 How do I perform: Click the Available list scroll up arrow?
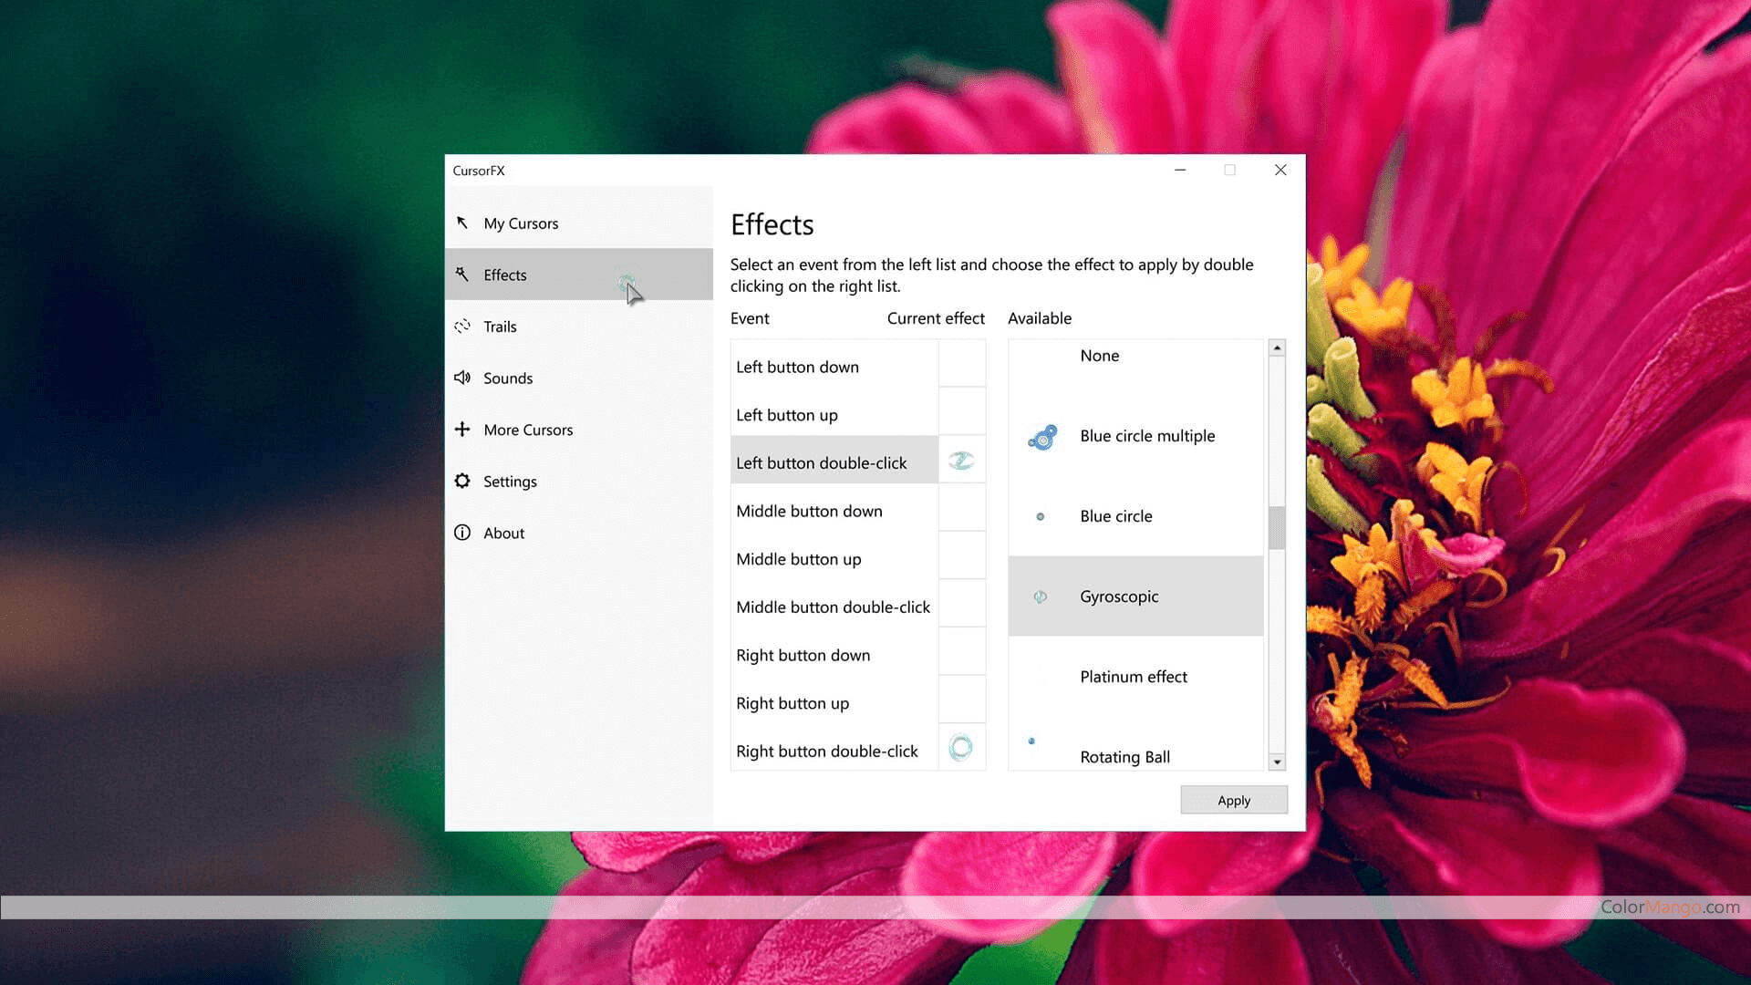tap(1277, 347)
